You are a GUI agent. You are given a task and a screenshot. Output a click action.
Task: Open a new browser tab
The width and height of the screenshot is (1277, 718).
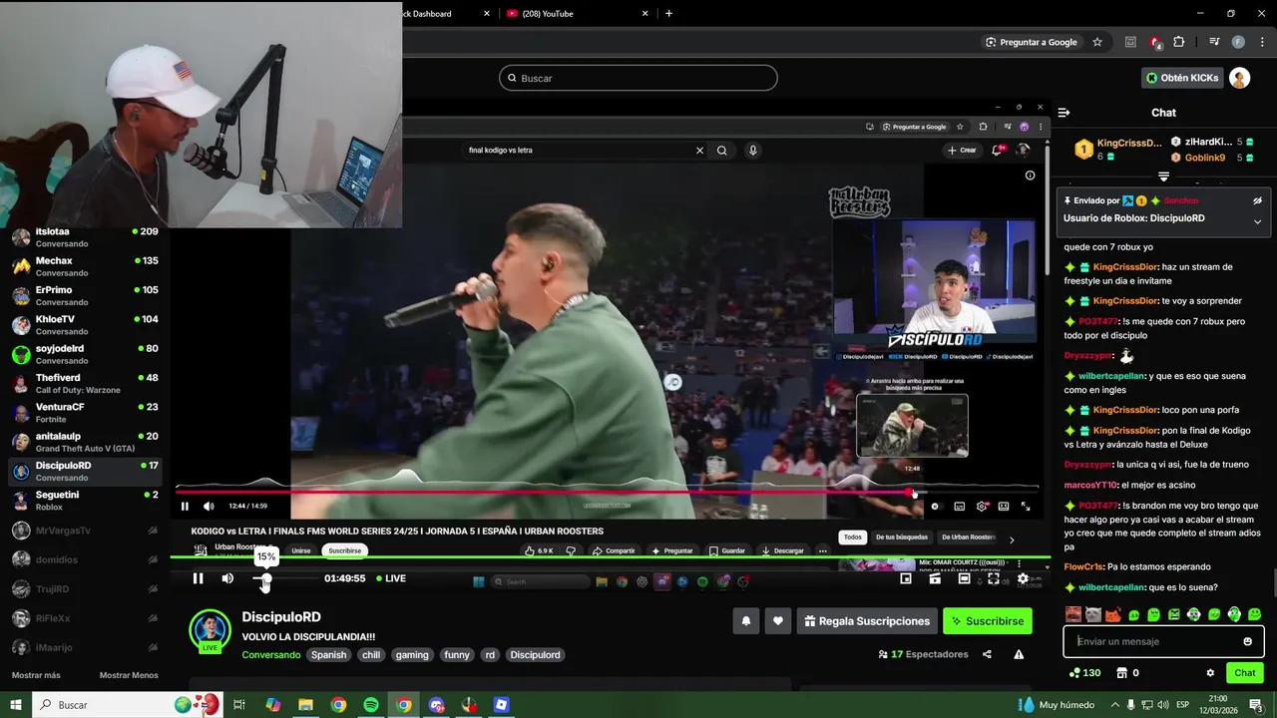tap(668, 13)
